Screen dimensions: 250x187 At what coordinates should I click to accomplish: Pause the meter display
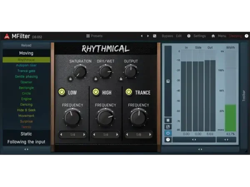(168, 121)
